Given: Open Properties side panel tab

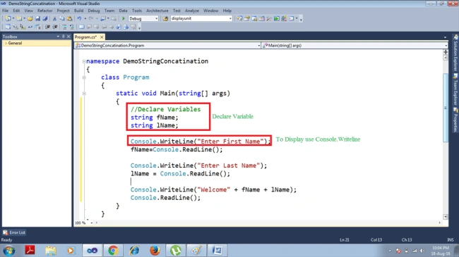Looking at the screenshot, I should coord(455,120).
